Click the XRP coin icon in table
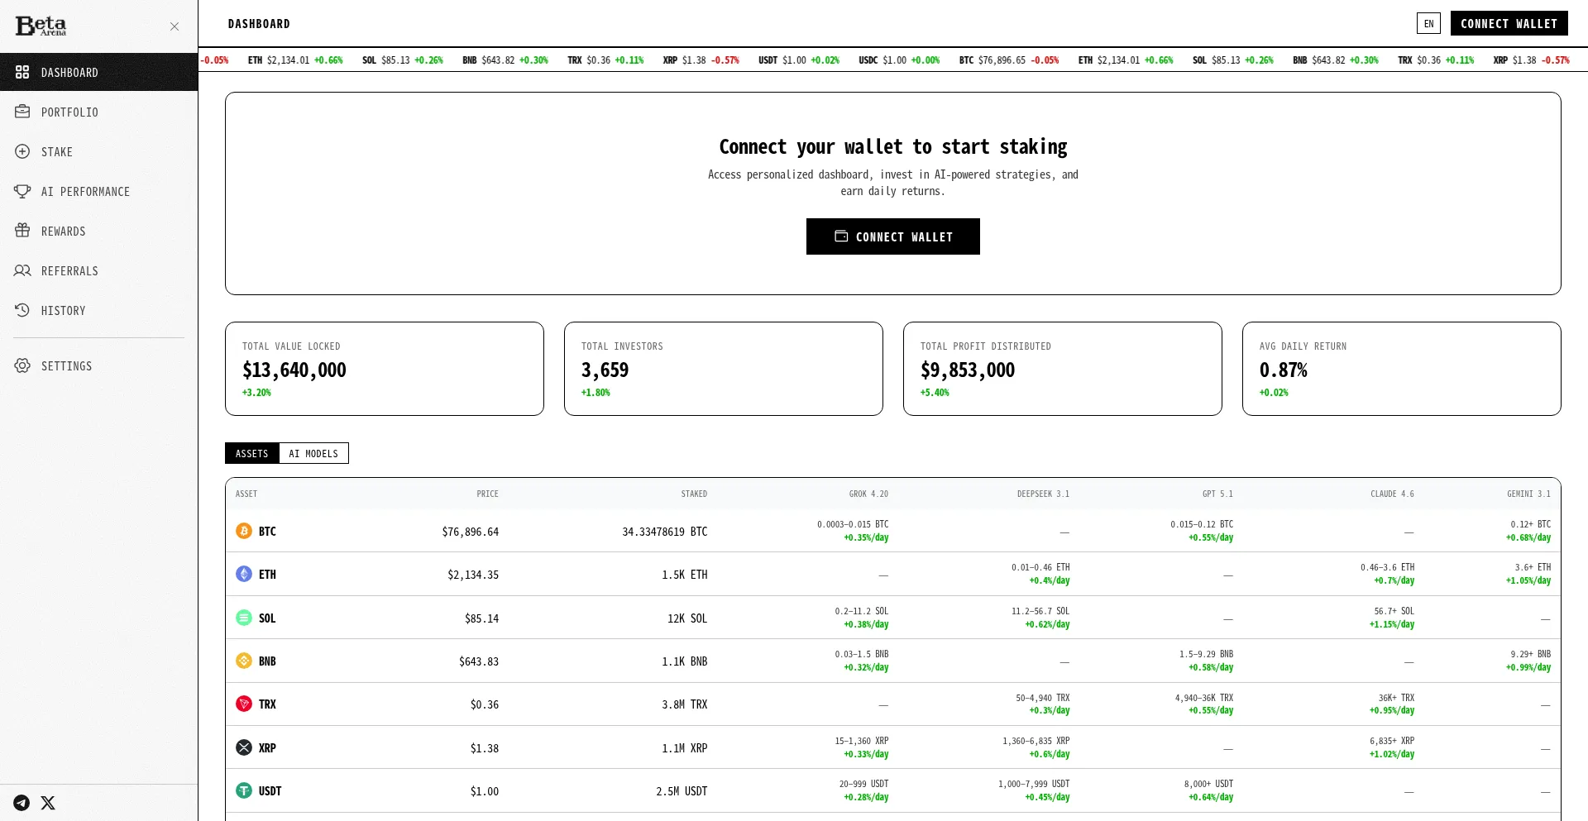1588x821 pixels. point(244,747)
